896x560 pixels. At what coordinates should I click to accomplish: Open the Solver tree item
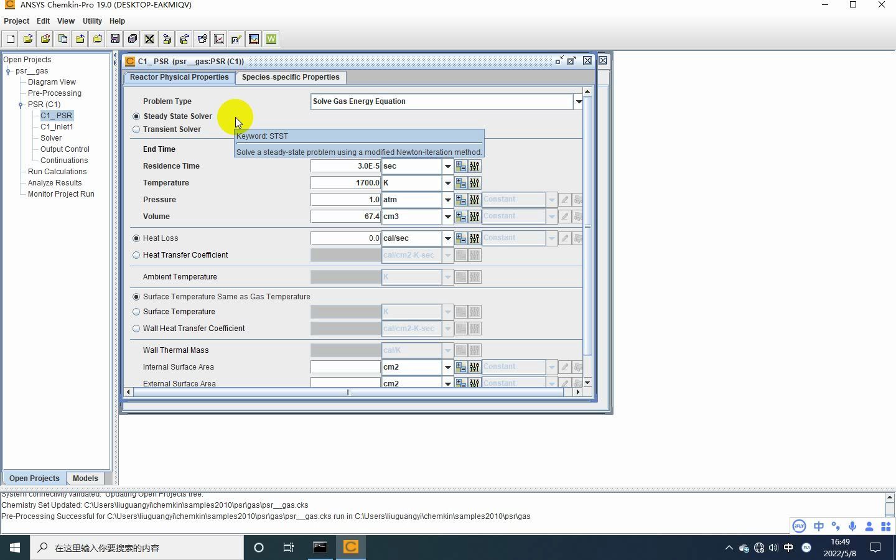pos(51,138)
